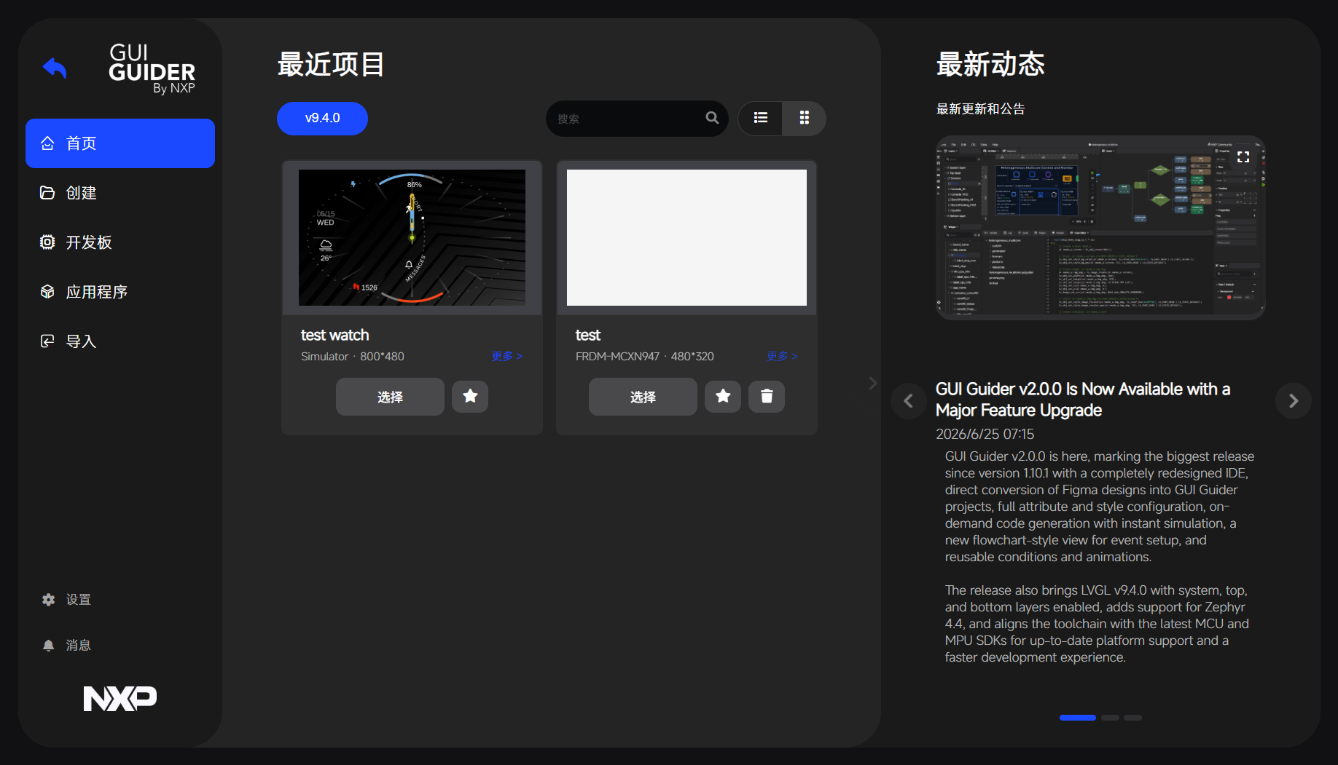Image resolution: width=1338 pixels, height=765 pixels.
Task: Open 消息 notifications in the sidebar
Action: coord(67,646)
